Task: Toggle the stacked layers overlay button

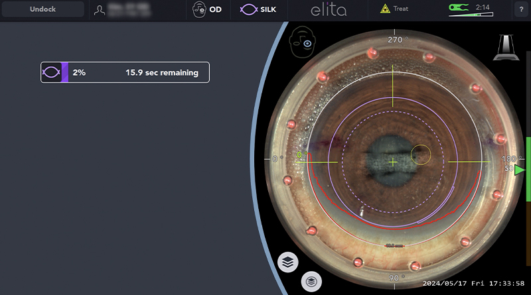Action: [x=288, y=262]
